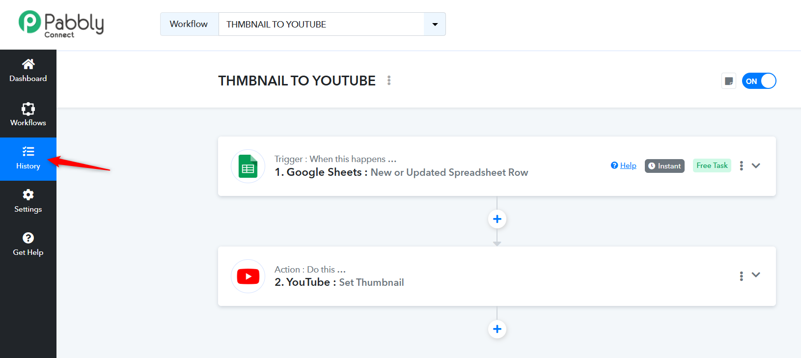Click the Instant badge on trigger
Screen dimensions: 801x358
coord(664,166)
